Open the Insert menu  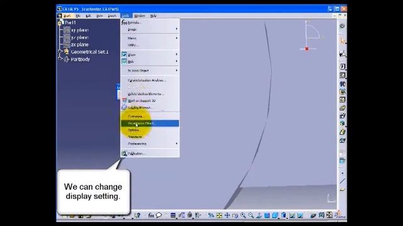(112, 16)
